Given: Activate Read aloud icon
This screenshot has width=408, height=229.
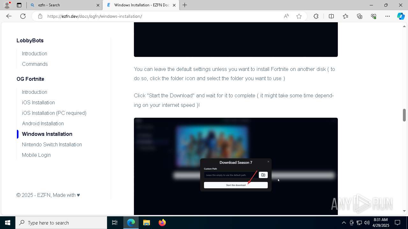Looking at the screenshot, I should [286, 16].
